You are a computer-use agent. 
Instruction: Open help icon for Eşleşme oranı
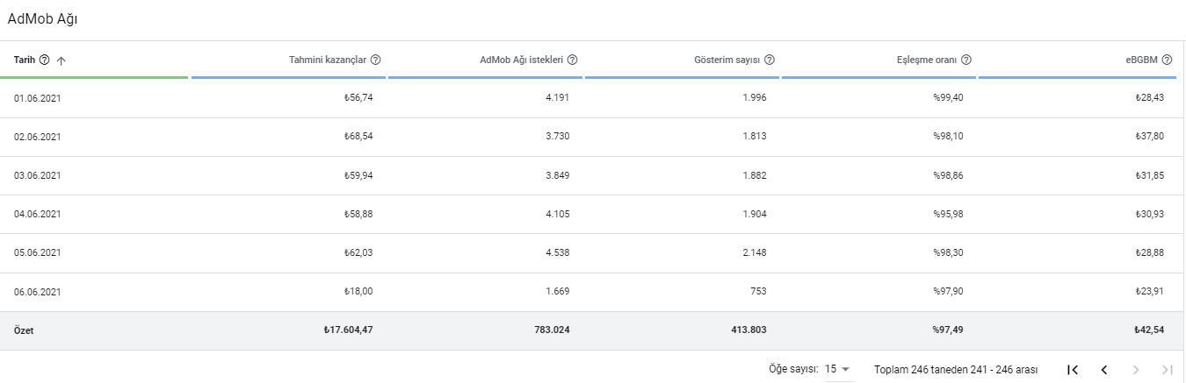click(966, 60)
